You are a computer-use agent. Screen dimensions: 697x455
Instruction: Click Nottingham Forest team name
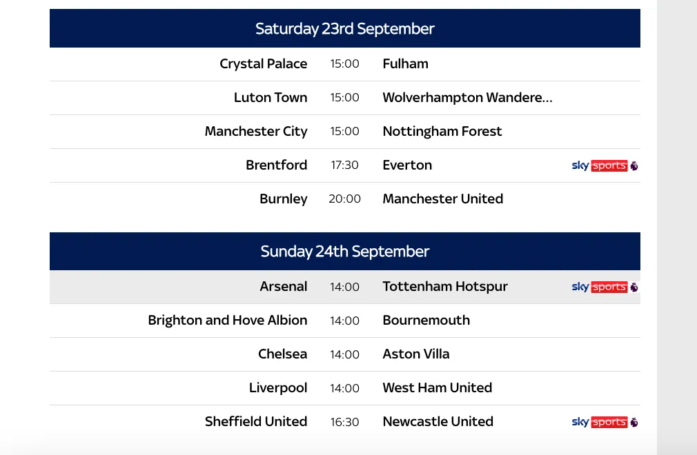coord(442,132)
